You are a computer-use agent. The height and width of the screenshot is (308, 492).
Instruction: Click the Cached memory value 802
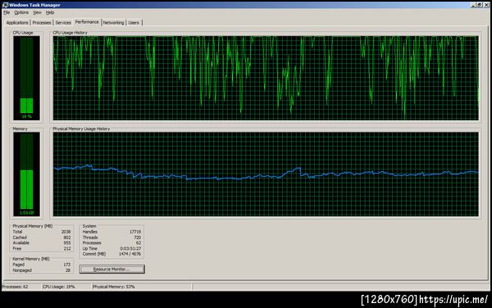(x=67, y=238)
